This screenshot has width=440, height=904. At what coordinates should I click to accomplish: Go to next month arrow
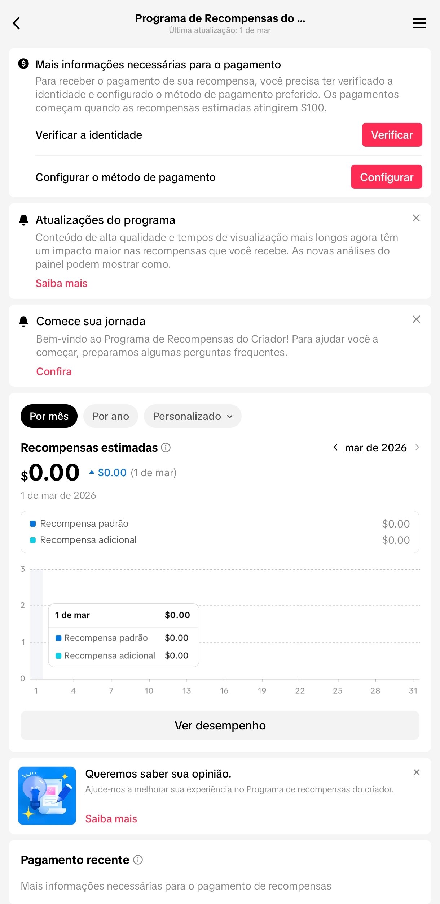tap(417, 448)
